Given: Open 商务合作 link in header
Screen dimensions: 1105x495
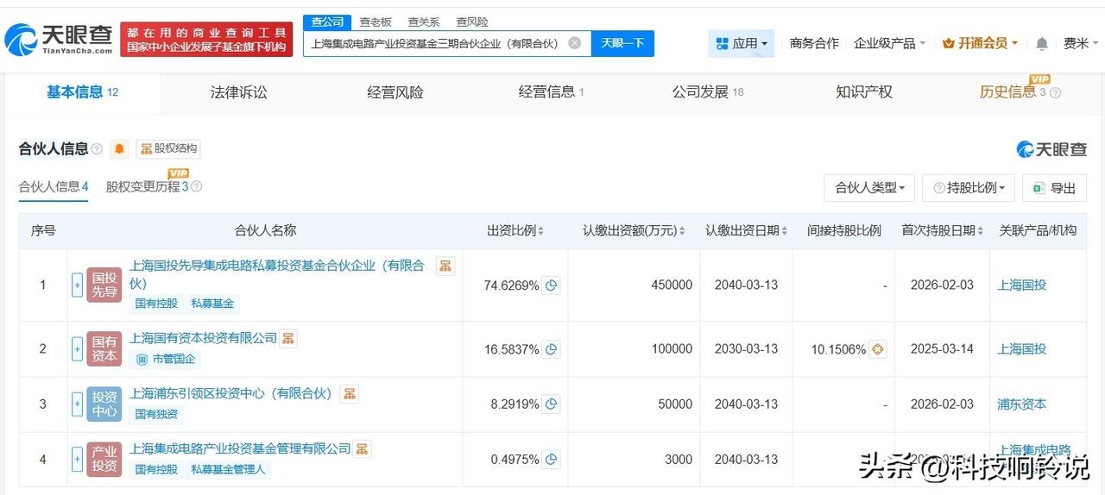Looking at the screenshot, I should (814, 43).
